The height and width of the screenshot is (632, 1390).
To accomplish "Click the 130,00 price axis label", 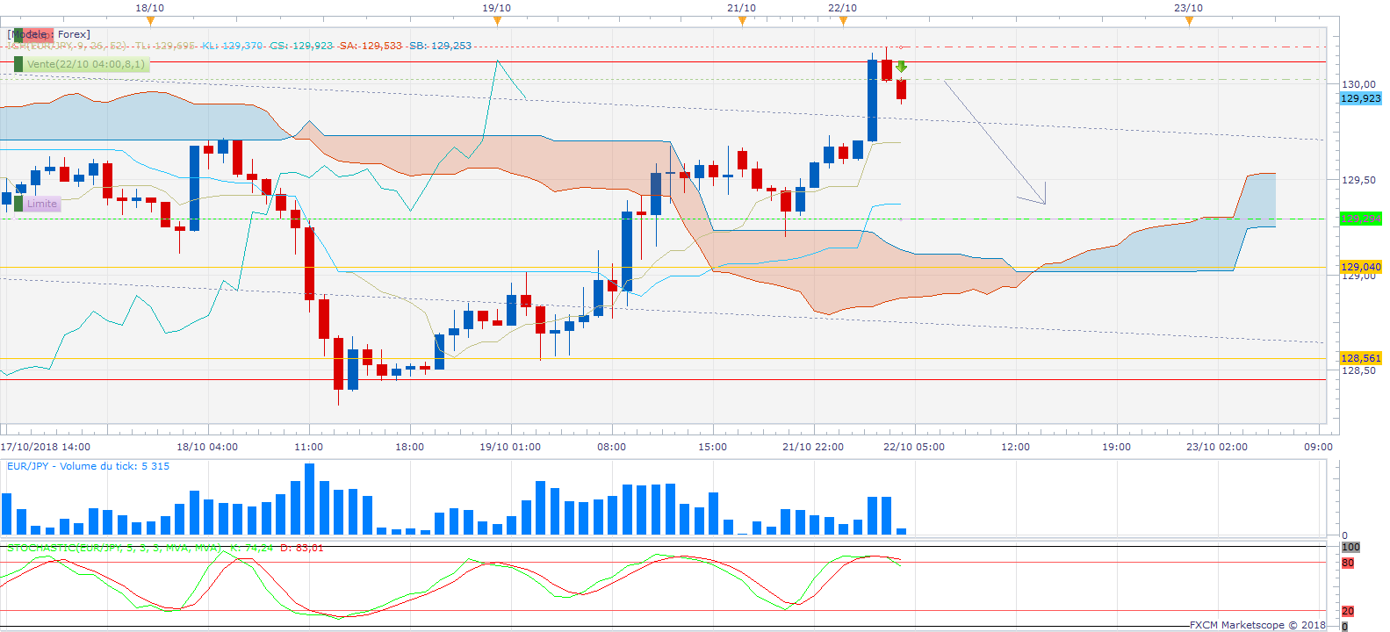I will click(1358, 84).
